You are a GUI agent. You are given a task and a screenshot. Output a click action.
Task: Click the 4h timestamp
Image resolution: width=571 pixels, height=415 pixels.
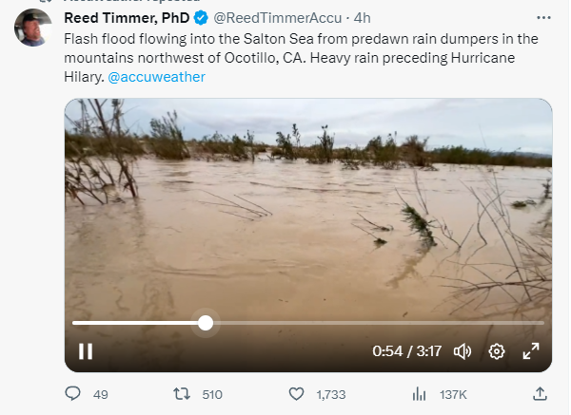click(363, 18)
